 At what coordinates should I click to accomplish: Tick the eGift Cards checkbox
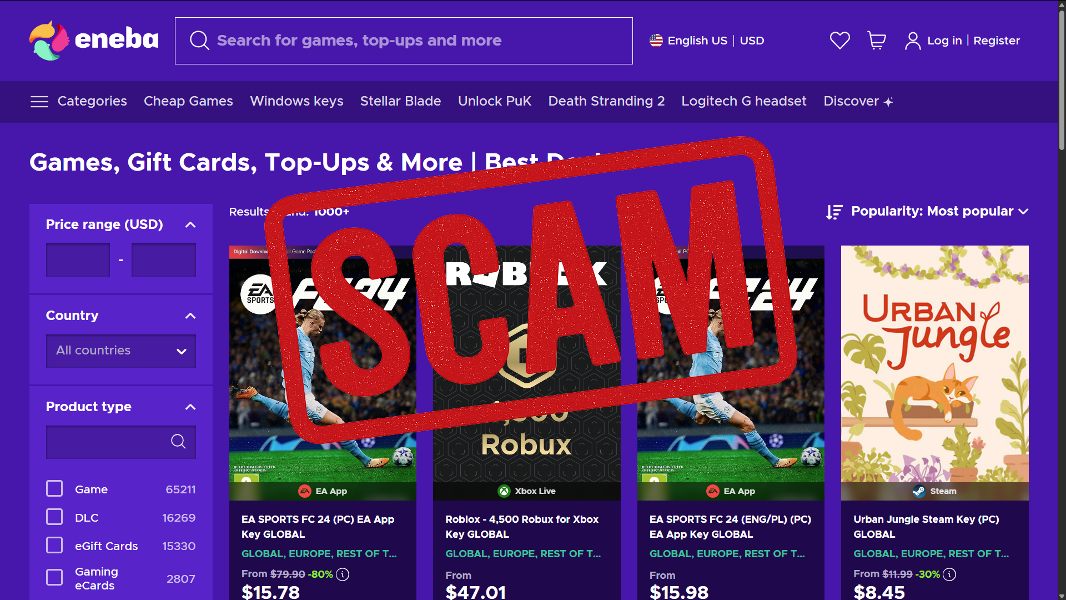(x=54, y=546)
